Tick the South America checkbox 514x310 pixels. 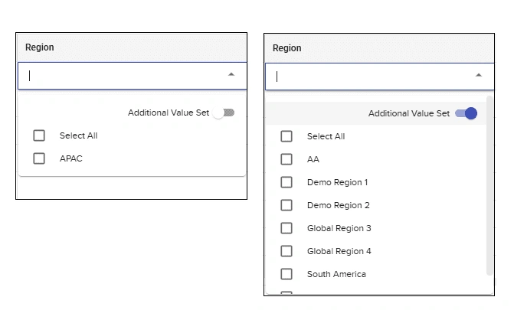coord(286,274)
